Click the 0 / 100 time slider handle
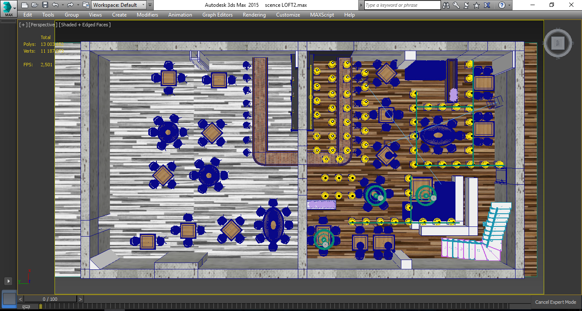582x311 pixels. coord(50,299)
